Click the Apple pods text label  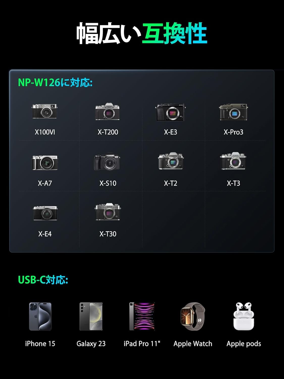tap(244, 344)
